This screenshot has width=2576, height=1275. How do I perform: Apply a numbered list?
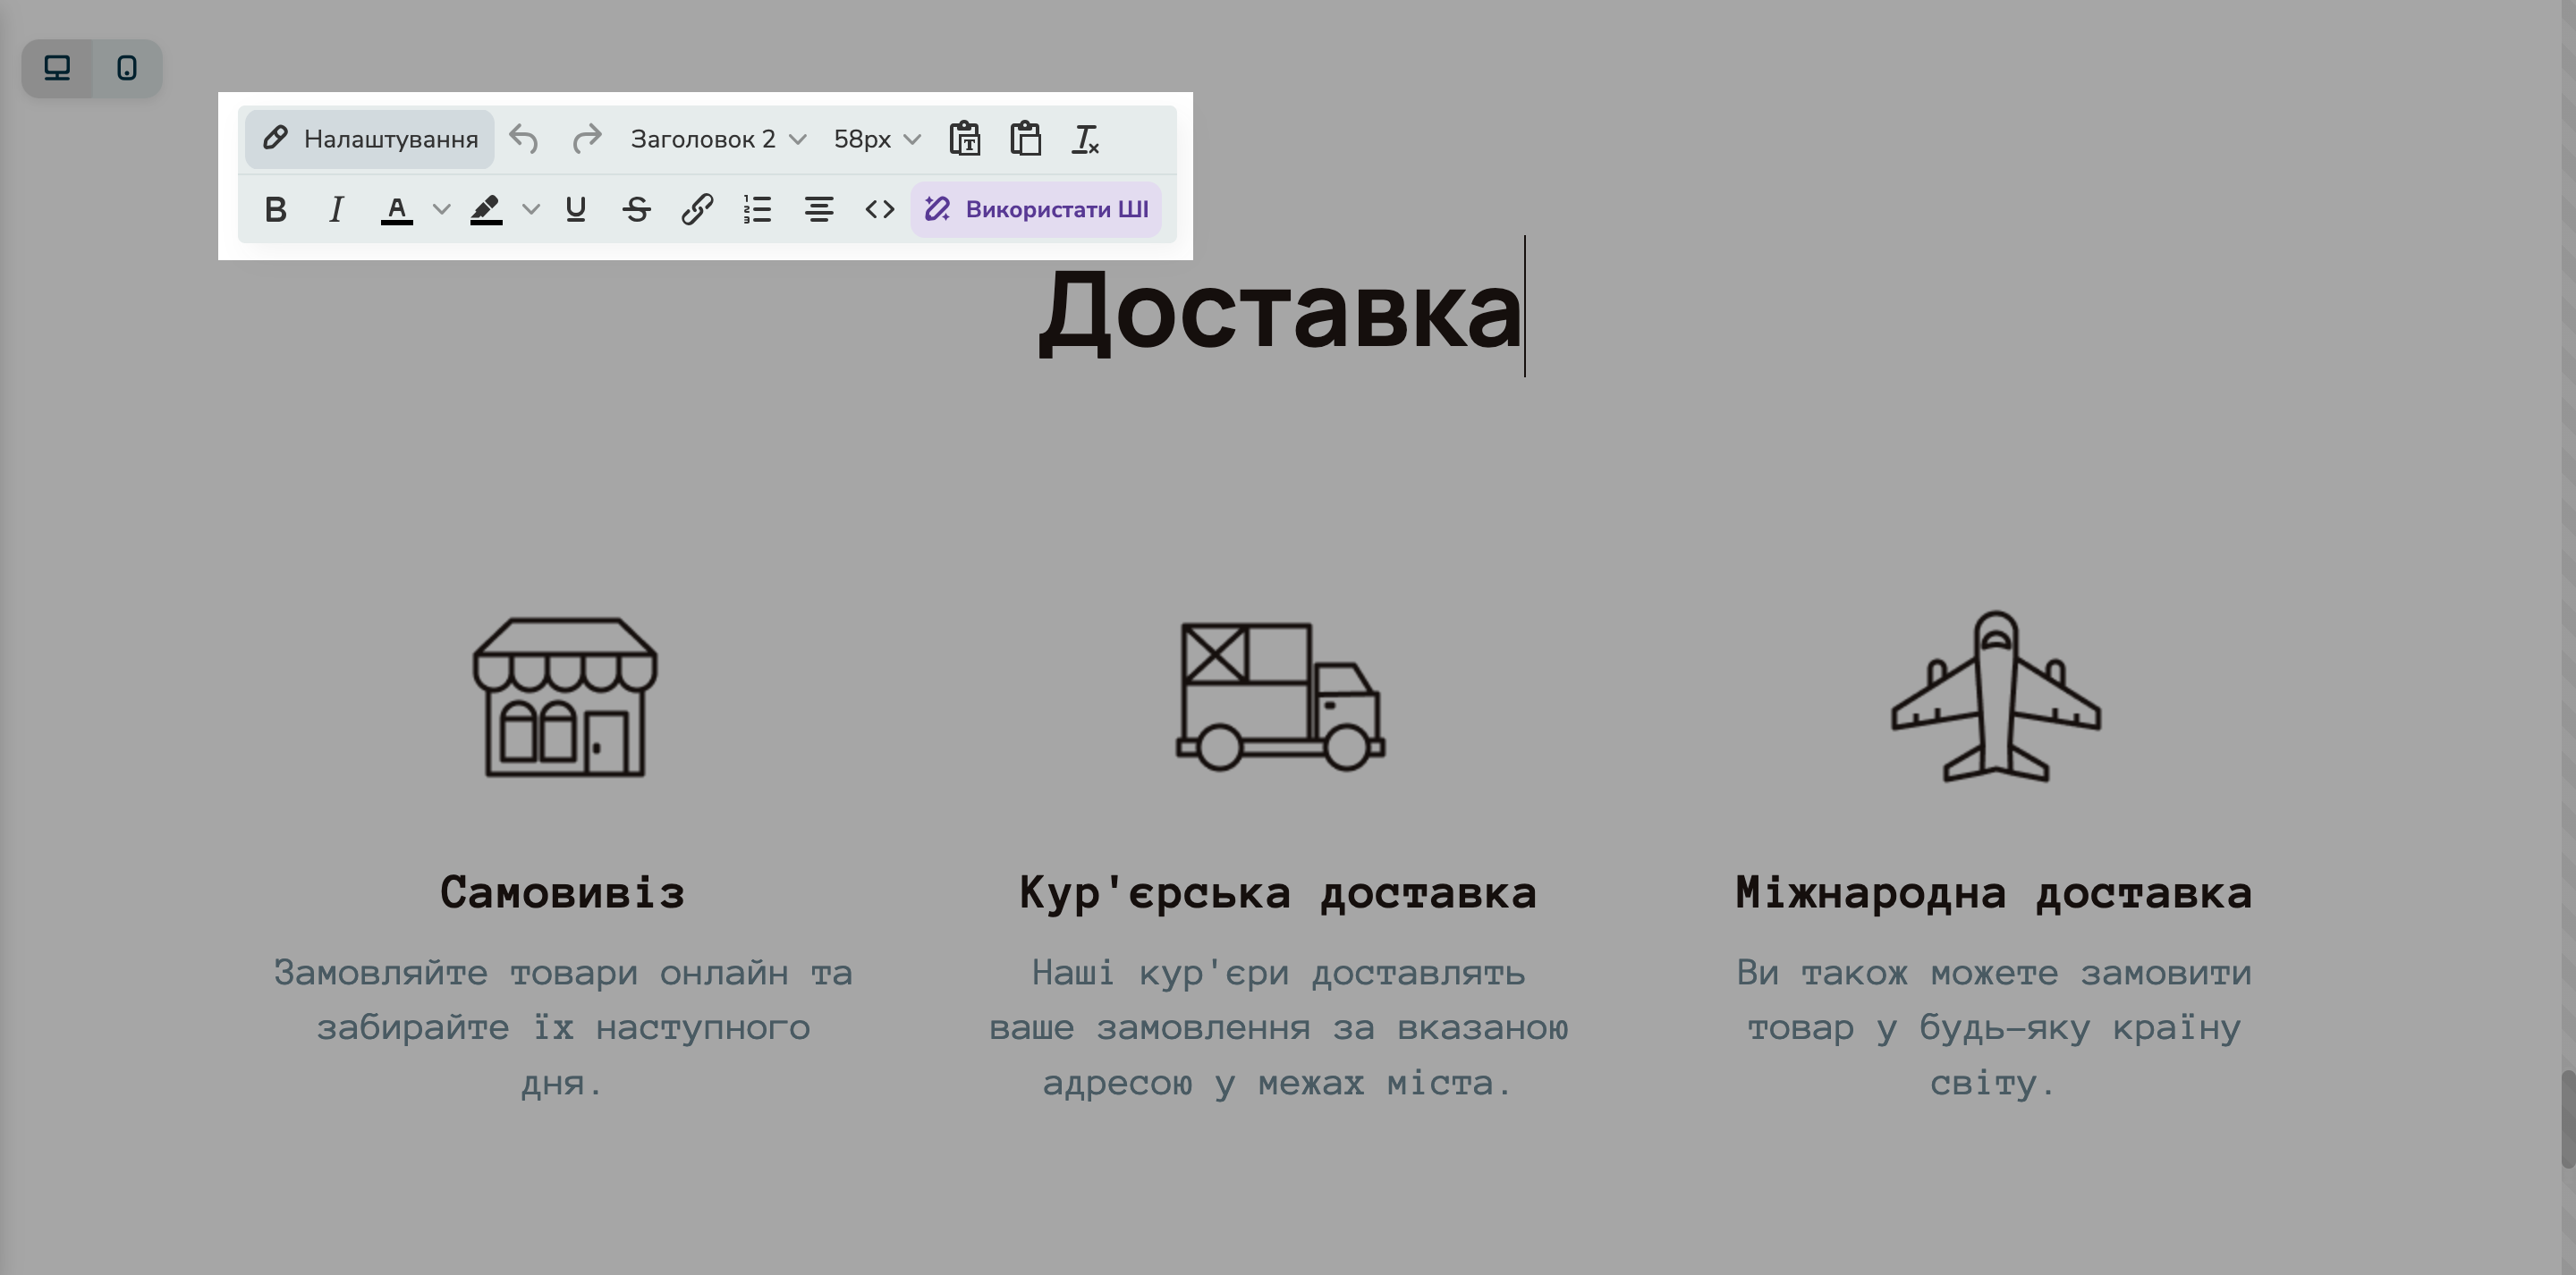pyautogui.click(x=757, y=210)
